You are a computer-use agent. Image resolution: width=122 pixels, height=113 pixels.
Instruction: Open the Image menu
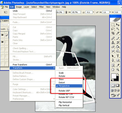(19, 7)
